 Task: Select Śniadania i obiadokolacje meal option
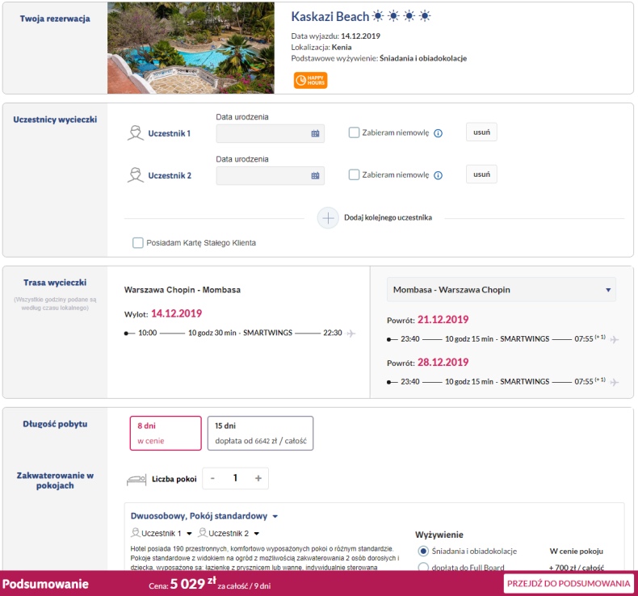tap(423, 551)
